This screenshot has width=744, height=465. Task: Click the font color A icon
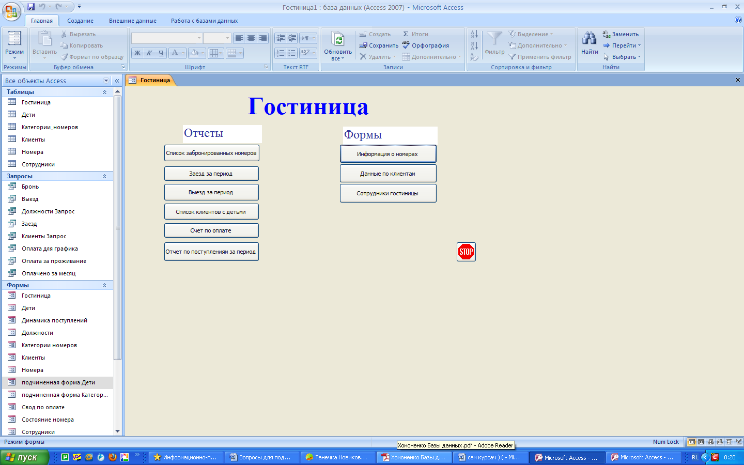(x=175, y=53)
